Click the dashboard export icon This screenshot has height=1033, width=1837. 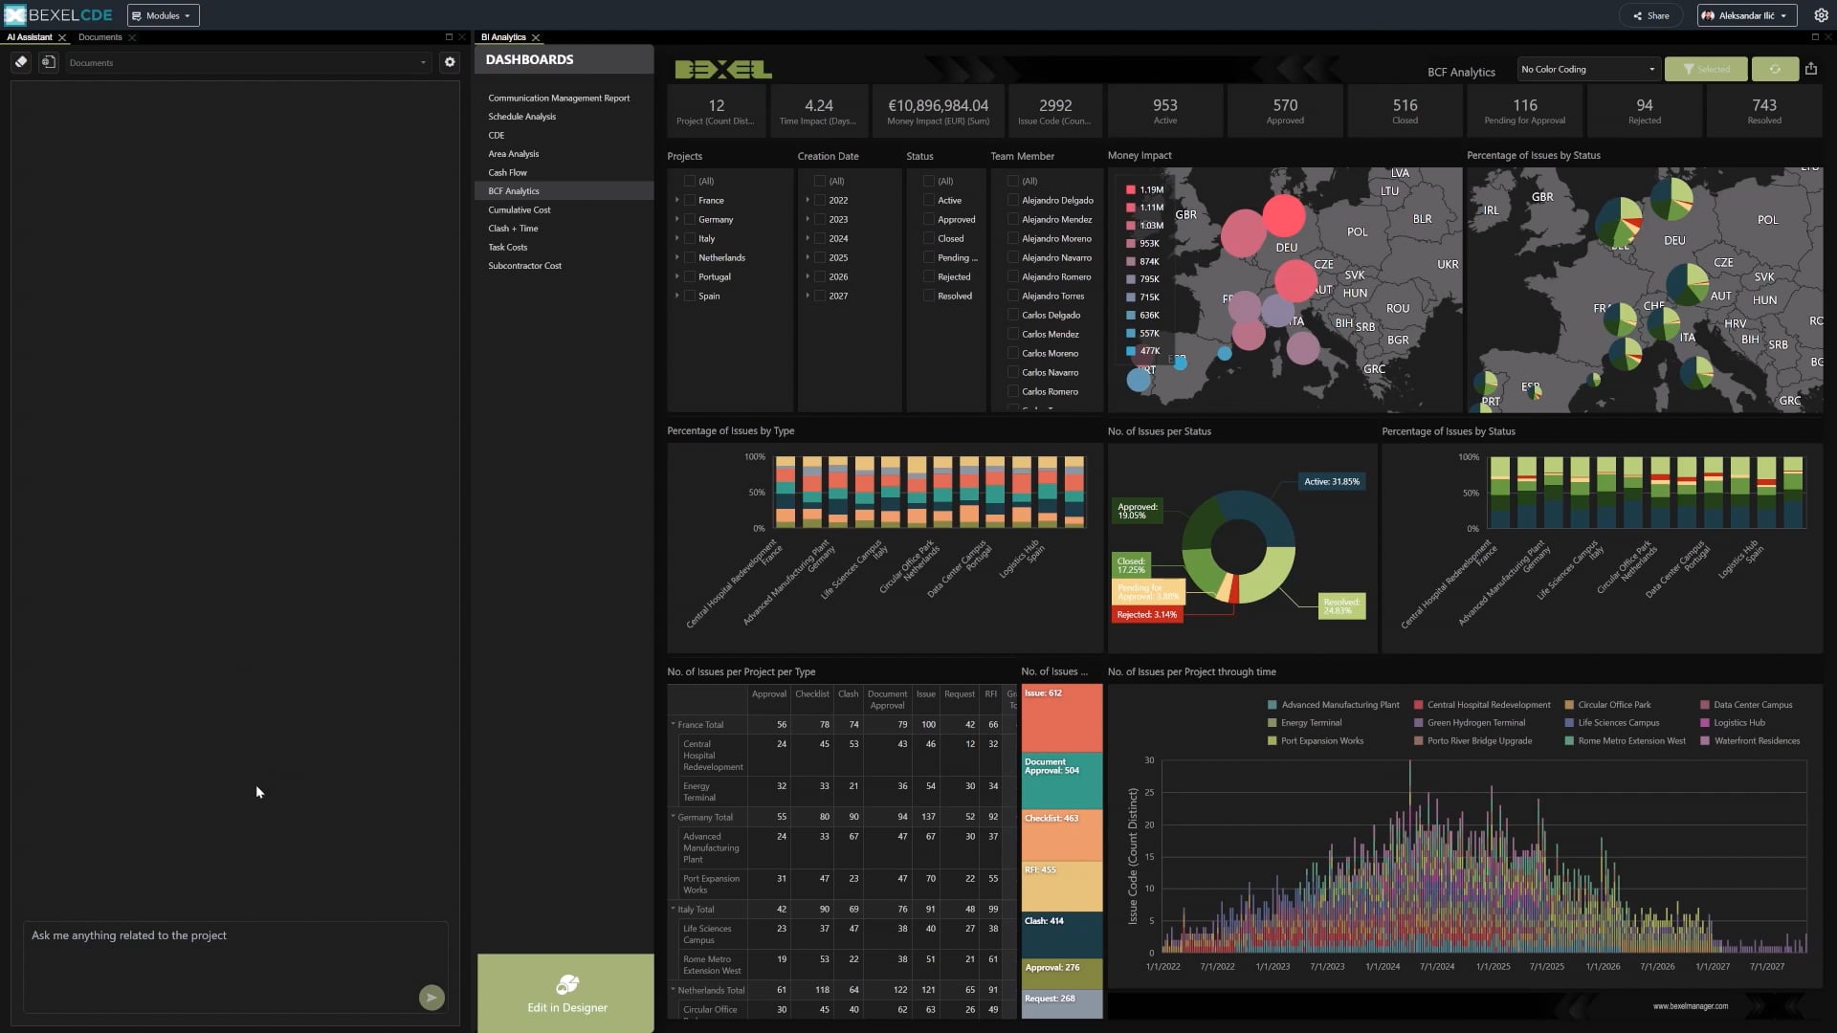(1810, 69)
